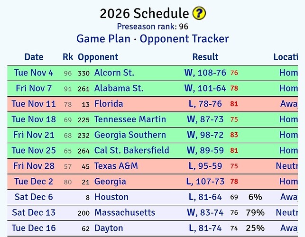Sort by the Date column header
Viewport: 305px width, 237px height.
point(34,57)
